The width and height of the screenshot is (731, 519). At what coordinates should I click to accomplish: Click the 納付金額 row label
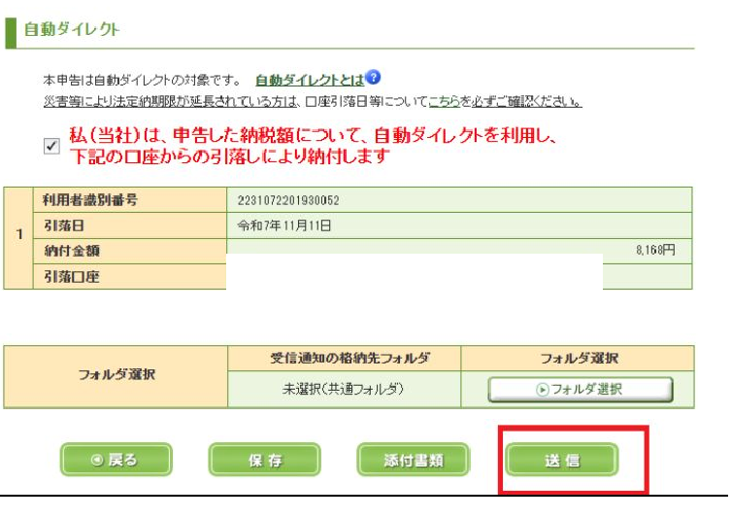tap(71, 251)
